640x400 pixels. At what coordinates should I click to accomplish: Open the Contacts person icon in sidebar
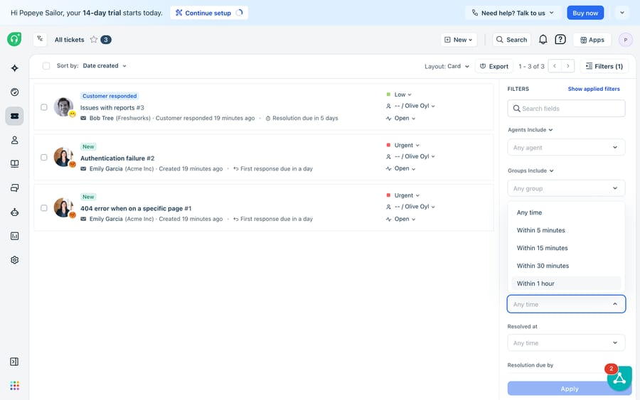(15, 140)
